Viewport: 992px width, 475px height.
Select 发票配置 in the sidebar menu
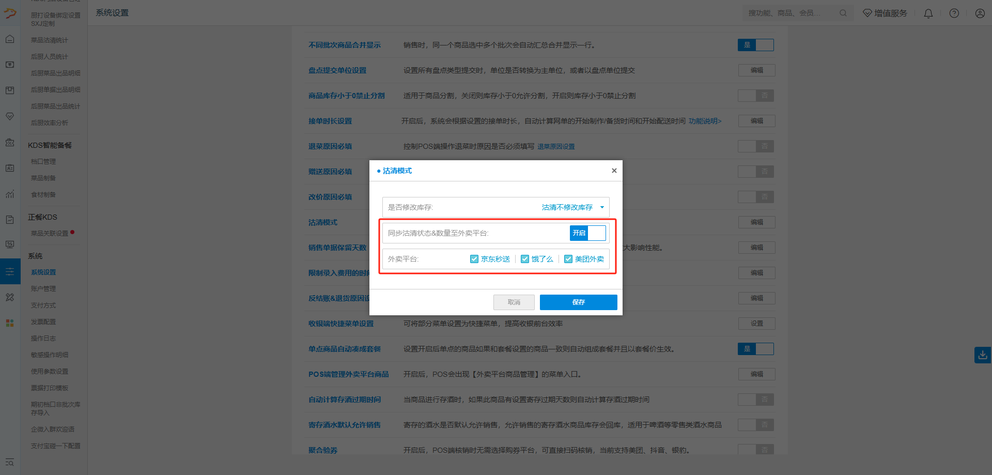[x=43, y=322]
